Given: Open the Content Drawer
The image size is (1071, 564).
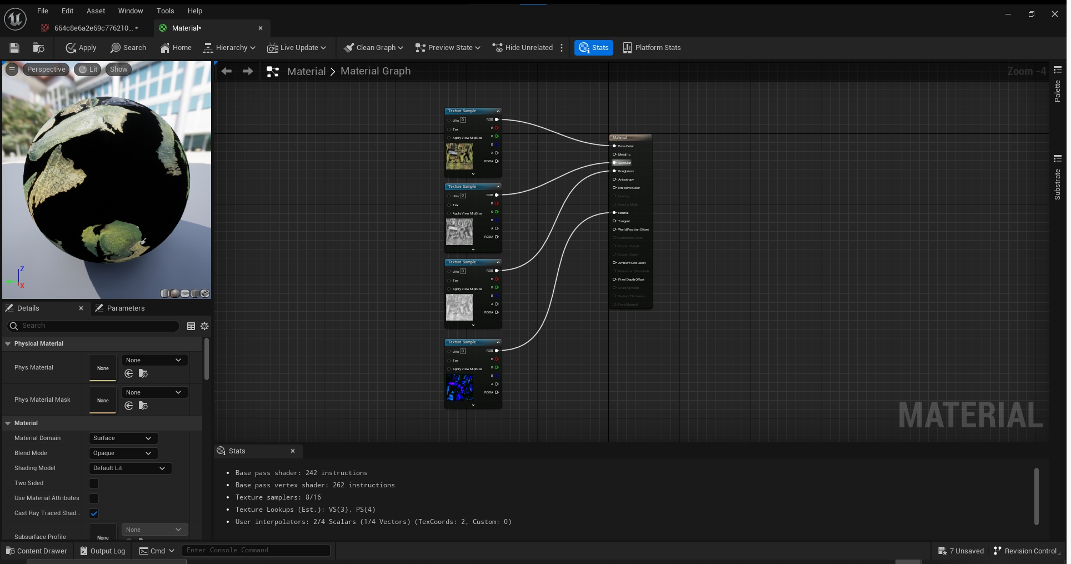Looking at the screenshot, I should [x=36, y=551].
